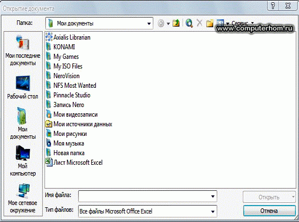This screenshot has height=222, width=299.
Task: Close the Открытие документа dialog
Action: point(288,6)
